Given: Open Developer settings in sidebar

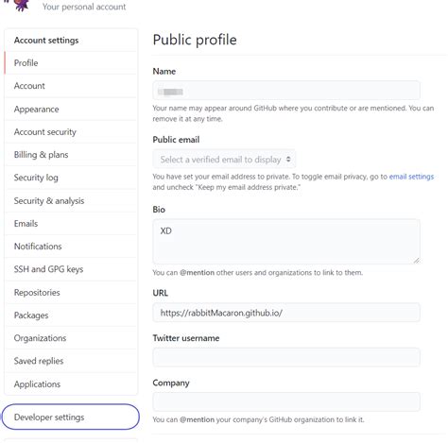Looking at the screenshot, I should (71, 417).
